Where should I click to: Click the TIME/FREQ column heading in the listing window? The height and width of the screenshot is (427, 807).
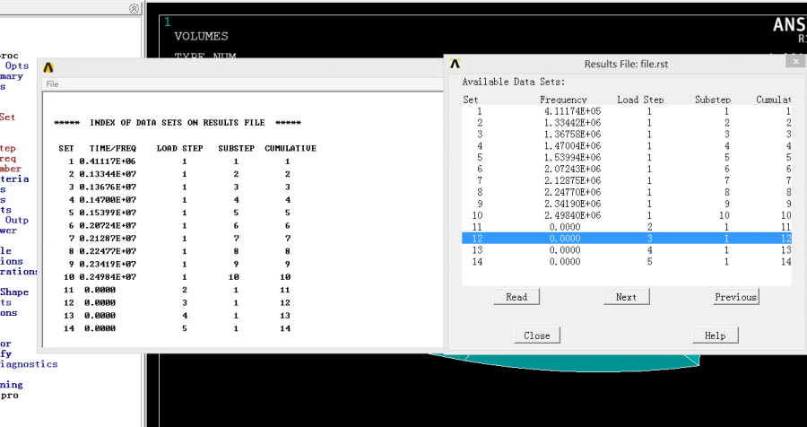point(113,148)
